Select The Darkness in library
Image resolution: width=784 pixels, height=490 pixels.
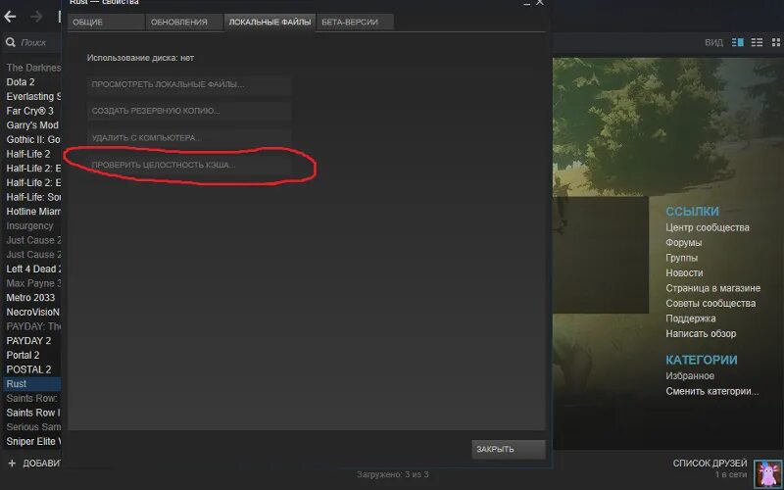tap(33, 68)
